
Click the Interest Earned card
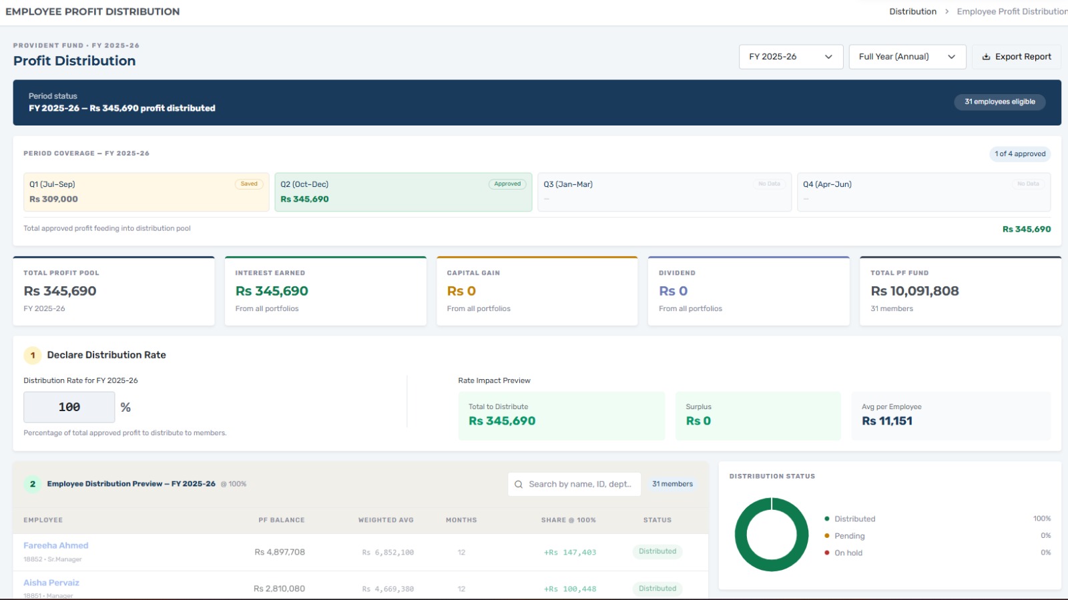[x=326, y=291]
